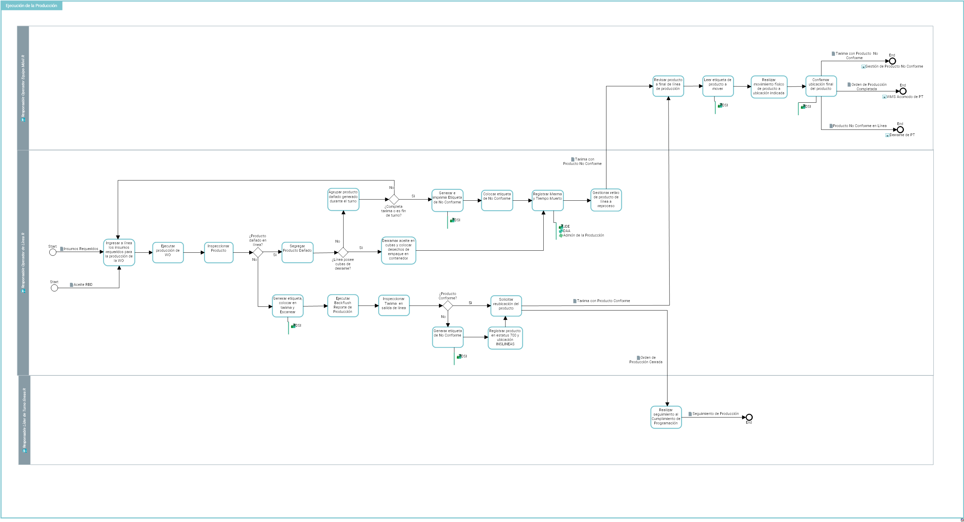
Task: Select 'Gestionar retiro de producto' task
Action: pyautogui.click(x=606, y=200)
